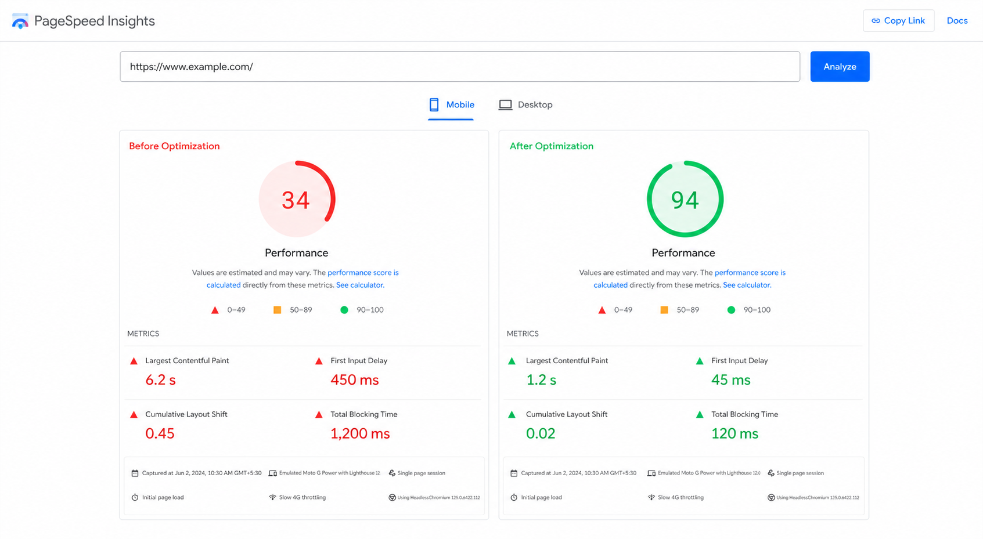Click single page session icon in After panel
Screen dimensions: 983x539
(771, 473)
